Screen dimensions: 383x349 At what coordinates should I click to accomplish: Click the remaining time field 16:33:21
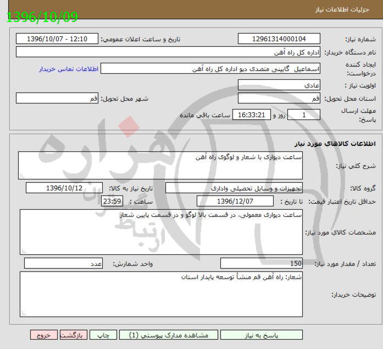pos(252,115)
